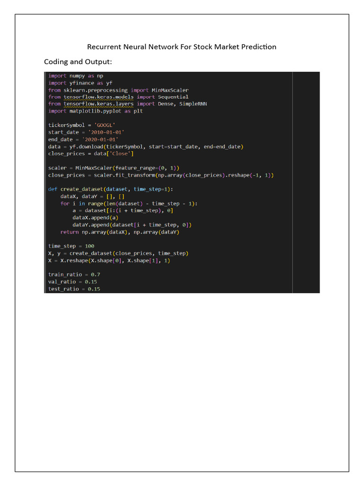The image size is (364, 486).
Task: Click the MinMaxScaler import line
Action: pos(118,90)
